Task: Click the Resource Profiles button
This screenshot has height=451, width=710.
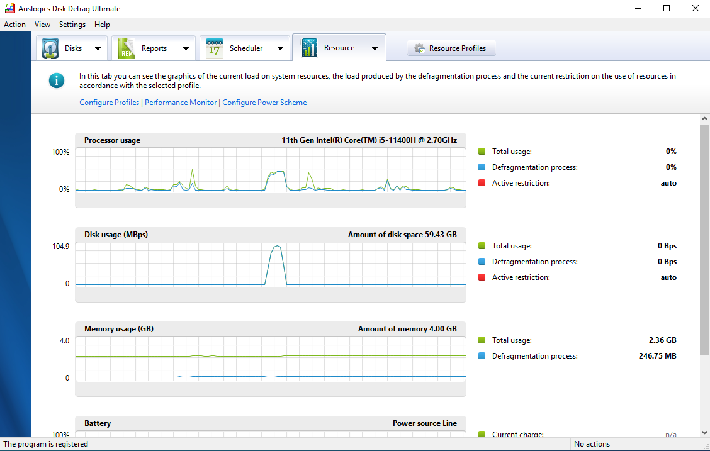Action: point(451,48)
